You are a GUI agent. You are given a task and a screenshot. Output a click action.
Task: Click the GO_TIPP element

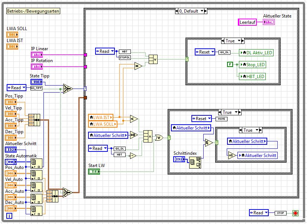[x=36, y=88]
